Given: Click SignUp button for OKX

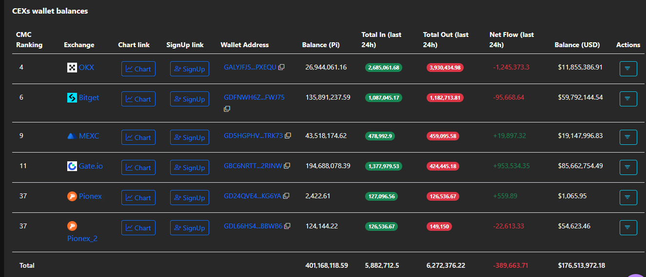Looking at the screenshot, I should pos(190,69).
